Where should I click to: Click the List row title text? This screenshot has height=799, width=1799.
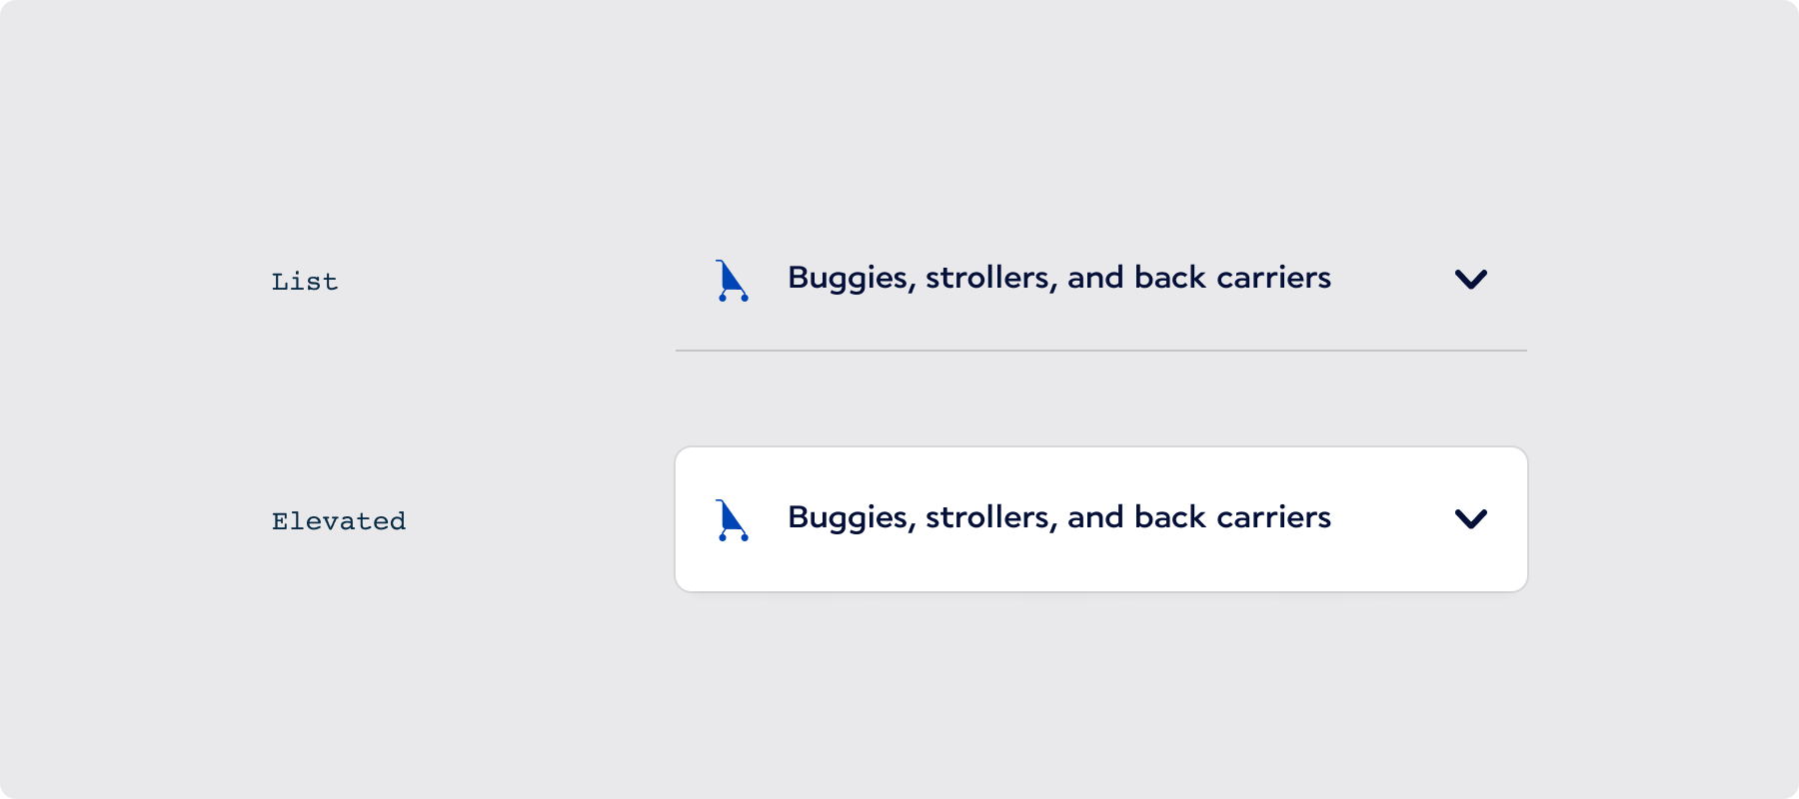pyautogui.click(x=1058, y=278)
